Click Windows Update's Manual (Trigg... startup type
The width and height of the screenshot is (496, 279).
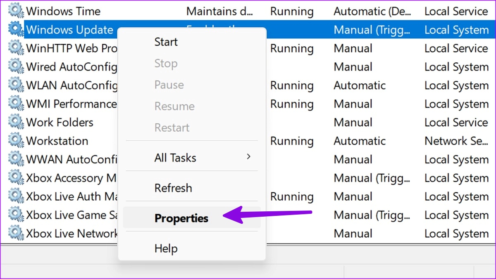point(373,30)
